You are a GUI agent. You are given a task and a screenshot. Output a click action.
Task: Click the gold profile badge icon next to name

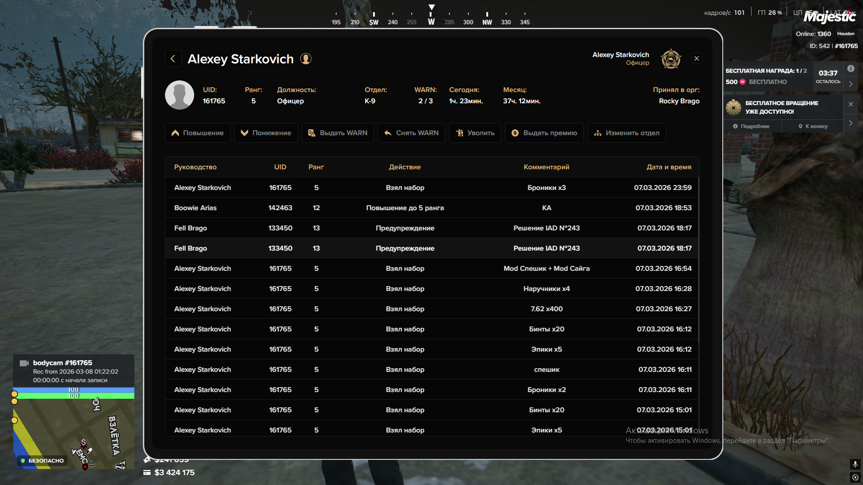[x=306, y=59]
